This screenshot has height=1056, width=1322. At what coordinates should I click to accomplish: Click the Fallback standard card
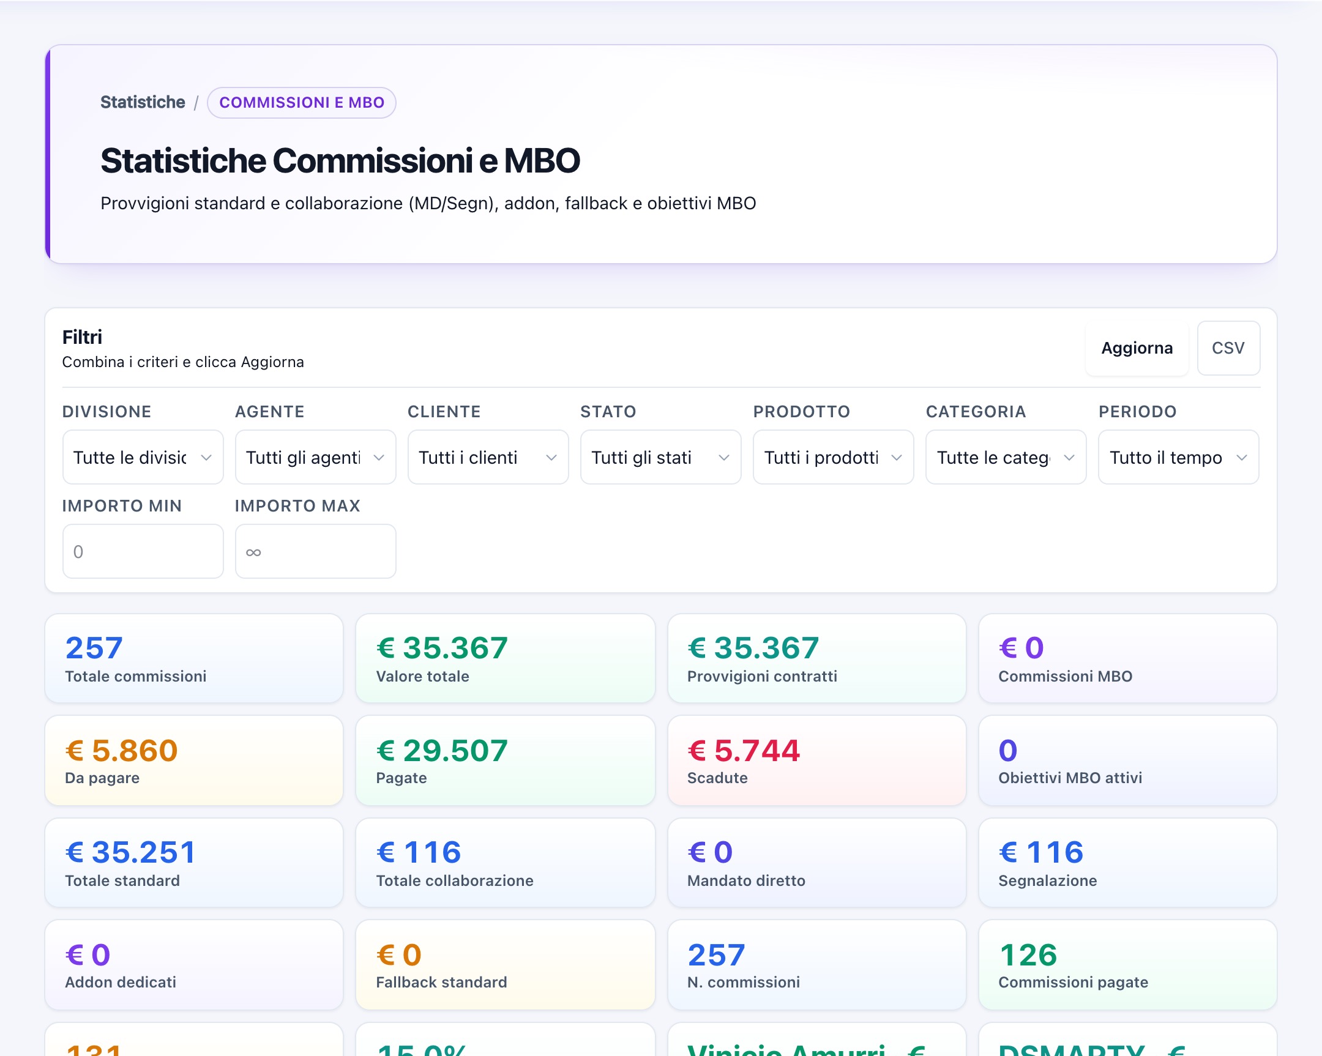click(506, 965)
